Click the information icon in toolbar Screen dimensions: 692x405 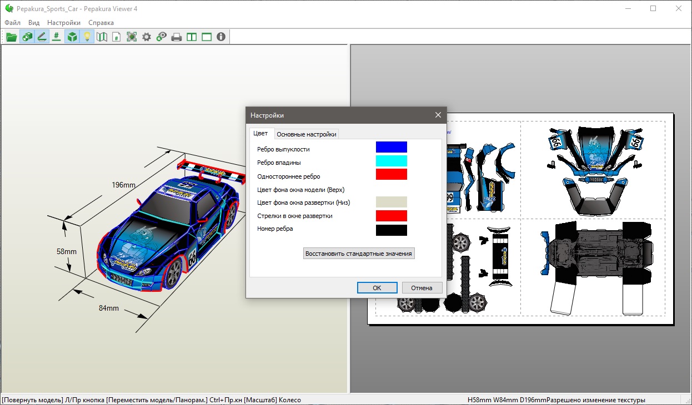[x=221, y=37]
